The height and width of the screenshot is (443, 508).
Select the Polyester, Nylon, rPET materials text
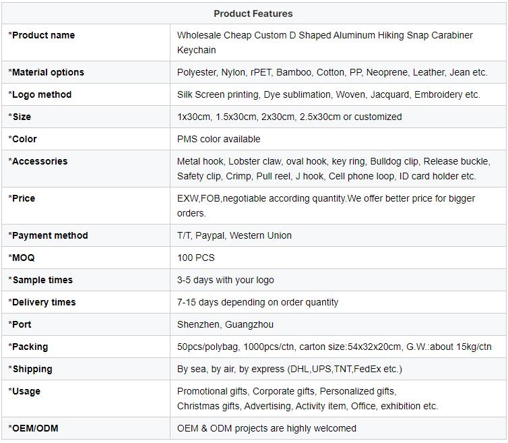point(331,72)
